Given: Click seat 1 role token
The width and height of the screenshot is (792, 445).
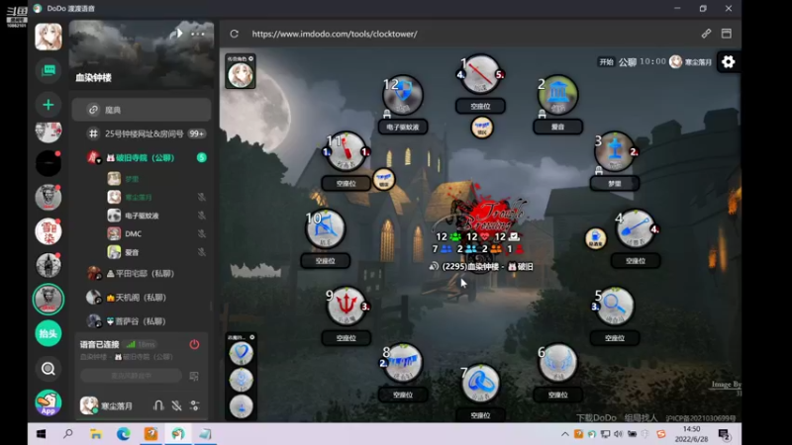Looking at the screenshot, I should [x=480, y=75].
